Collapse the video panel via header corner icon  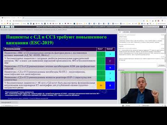pyautogui.click(x=166, y=70)
